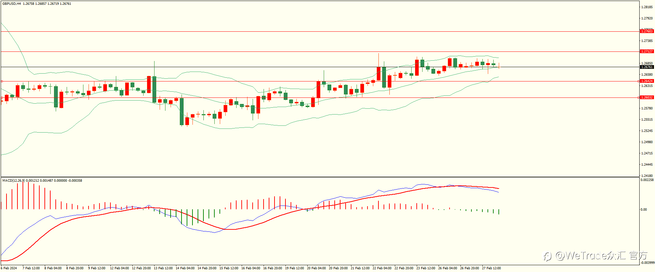Click the 1.24445 price axis label
The width and height of the screenshot is (655, 272).
click(647, 165)
